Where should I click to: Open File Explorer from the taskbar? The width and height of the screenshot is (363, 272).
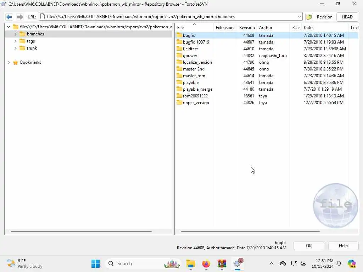(190, 263)
